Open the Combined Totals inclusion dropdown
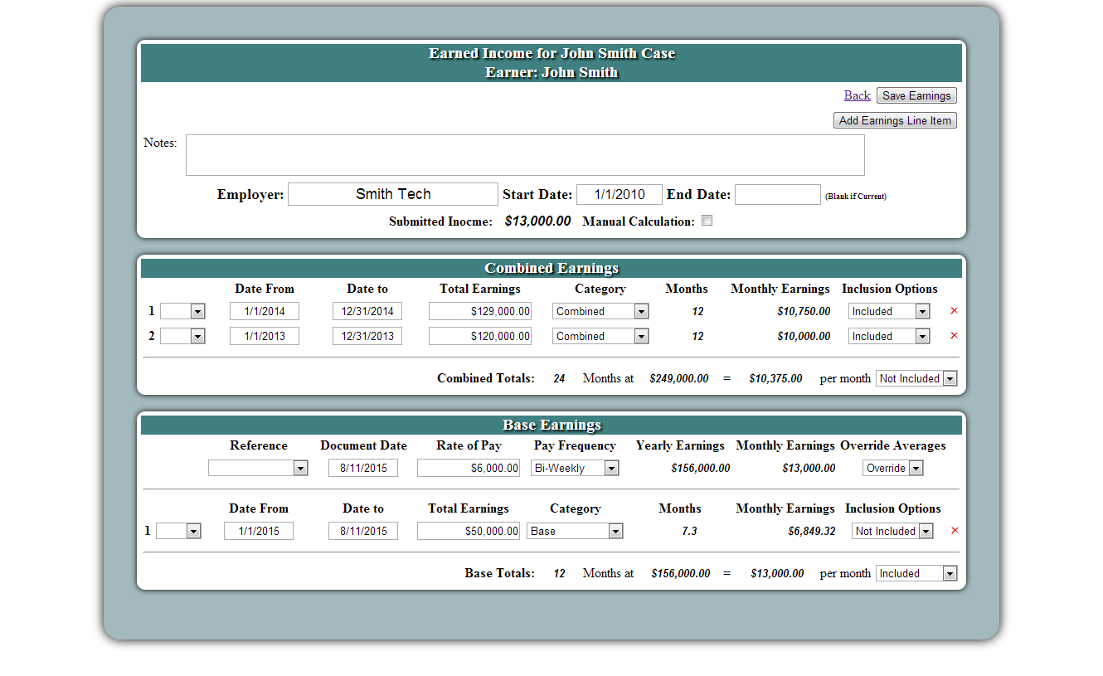 [x=916, y=377]
